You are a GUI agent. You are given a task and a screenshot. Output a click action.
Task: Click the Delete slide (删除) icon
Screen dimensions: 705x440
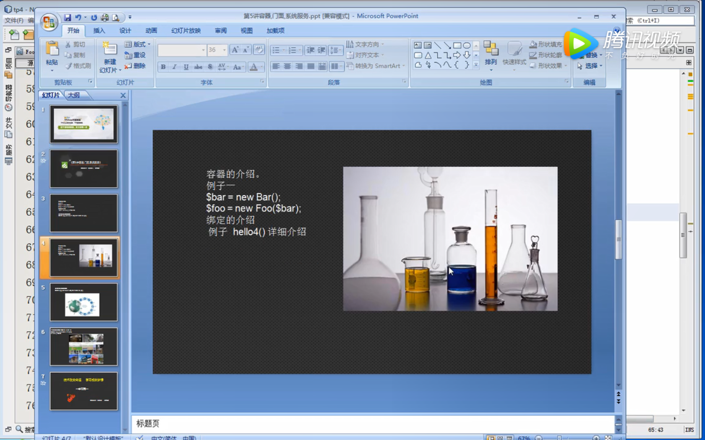click(128, 66)
